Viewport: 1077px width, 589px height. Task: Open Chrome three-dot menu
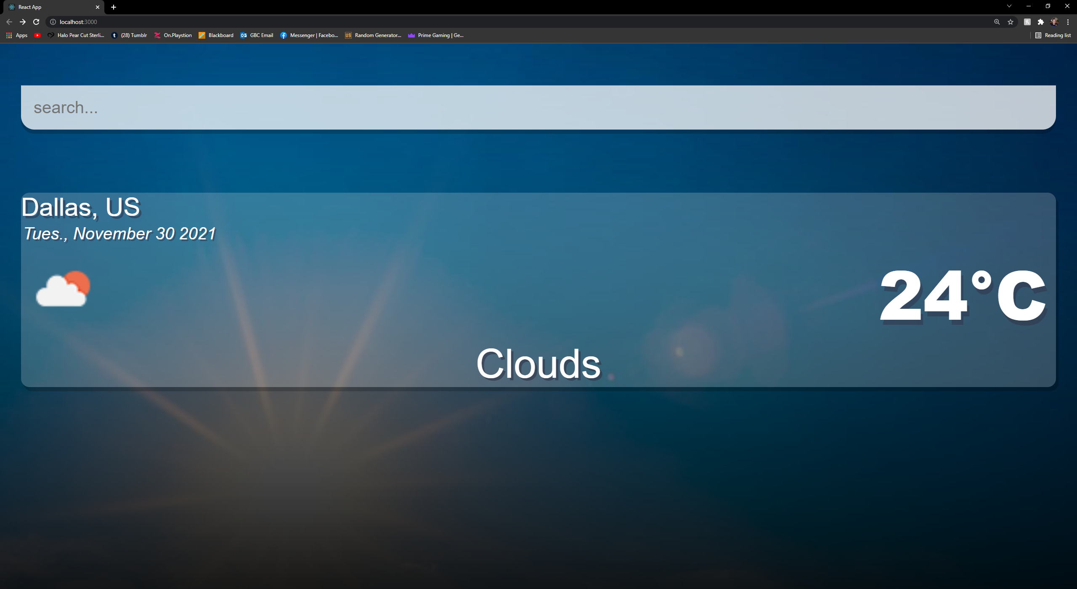(1068, 22)
